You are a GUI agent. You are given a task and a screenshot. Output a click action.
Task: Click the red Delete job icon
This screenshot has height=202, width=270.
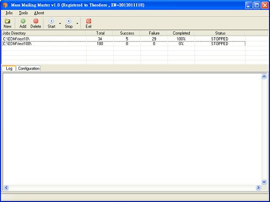point(36,21)
